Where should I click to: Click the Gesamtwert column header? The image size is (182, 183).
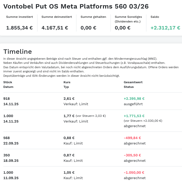point(133,82)
